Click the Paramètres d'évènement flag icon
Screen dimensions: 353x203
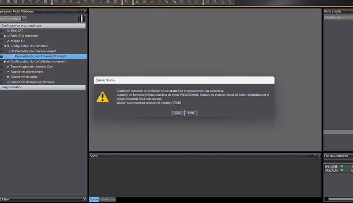(x=8, y=71)
